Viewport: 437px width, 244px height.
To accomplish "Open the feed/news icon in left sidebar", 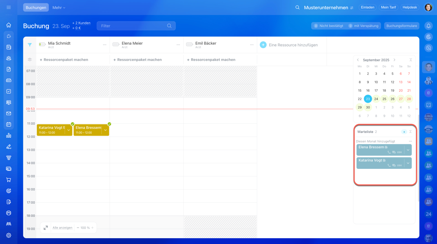I will [9, 47].
